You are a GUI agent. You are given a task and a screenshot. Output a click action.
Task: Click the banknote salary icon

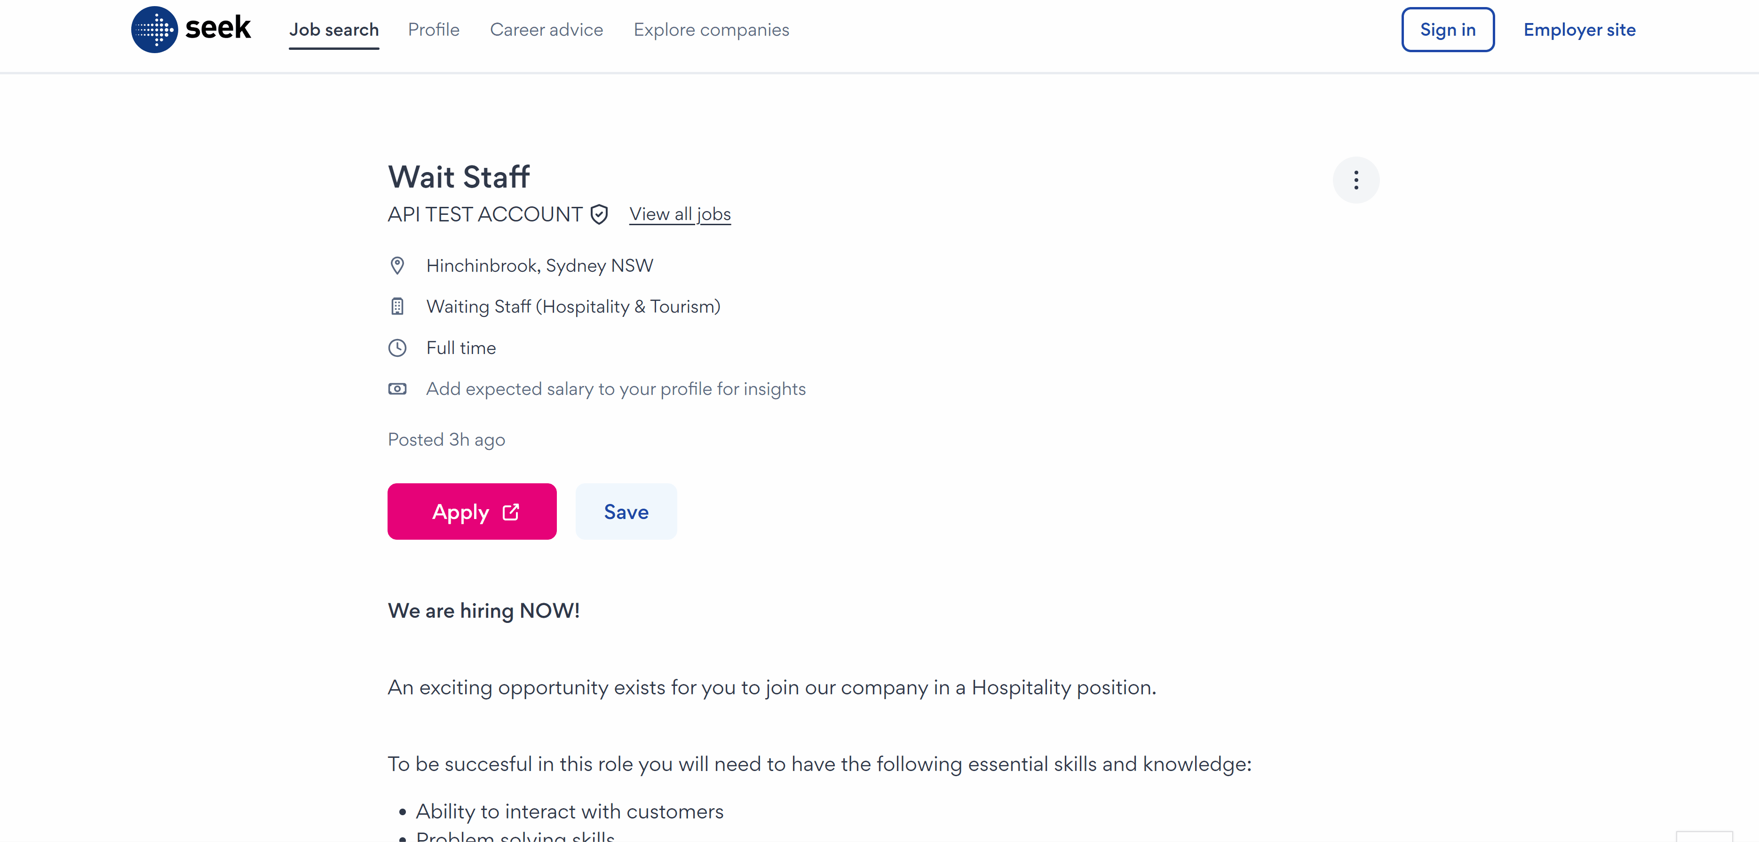397,389
